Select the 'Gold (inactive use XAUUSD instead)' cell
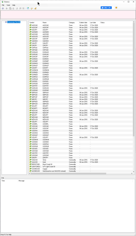Image resolution: width=136 pixels, height=236 pixels. tap(54, 171)
